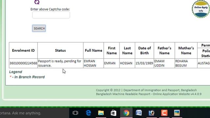Click the Date of Birth column header
Image resolution: width=210 pixels, height=118 pixels.
tap(144, 50)
